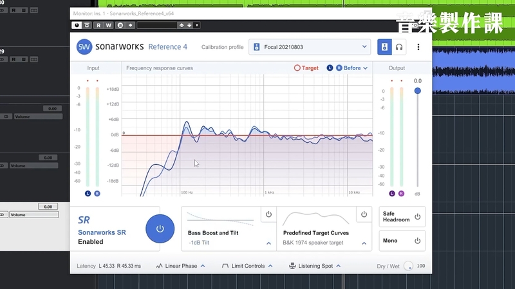Viewport: 515px width, 289px height.
Task: Open the three-dot more options menu
Action: (x=418, y=47)
